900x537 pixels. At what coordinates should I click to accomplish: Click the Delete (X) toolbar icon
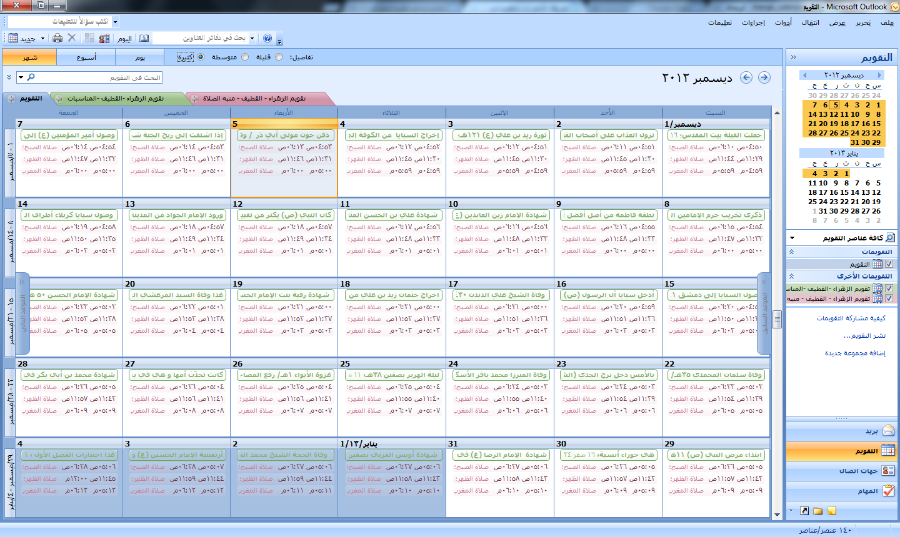[72, 38]
